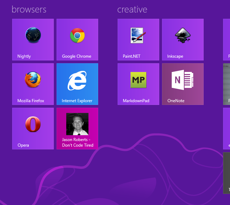The image size is (230, 205).
Task: Click the 'Jason Roberts - Don't Code Tired' caption
Action: coord(78,142)
